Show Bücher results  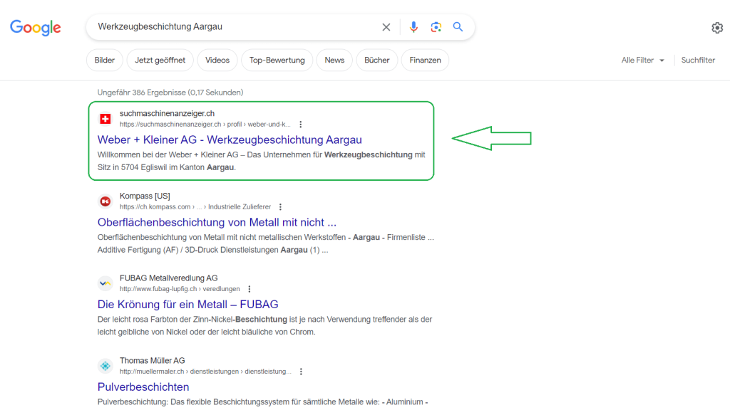(377, 60)
